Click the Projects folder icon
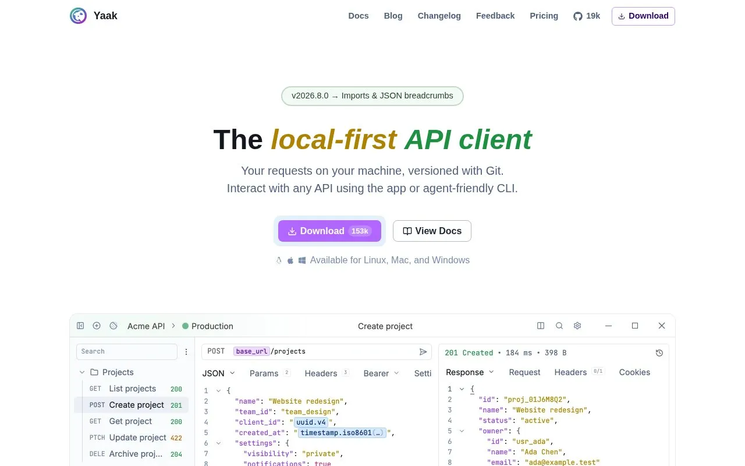The height and width of the screenshot is (466, 745). coord(94,372)
